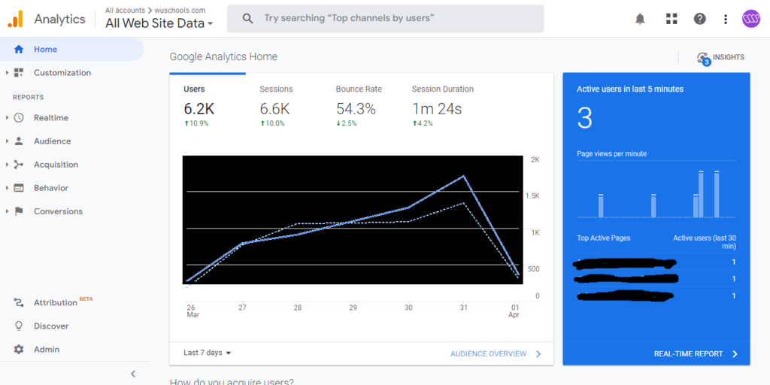Click the Discover lightbulb icon
This screenshot has width=770, height=385.
pyautogui.click(x=19, y=326)
